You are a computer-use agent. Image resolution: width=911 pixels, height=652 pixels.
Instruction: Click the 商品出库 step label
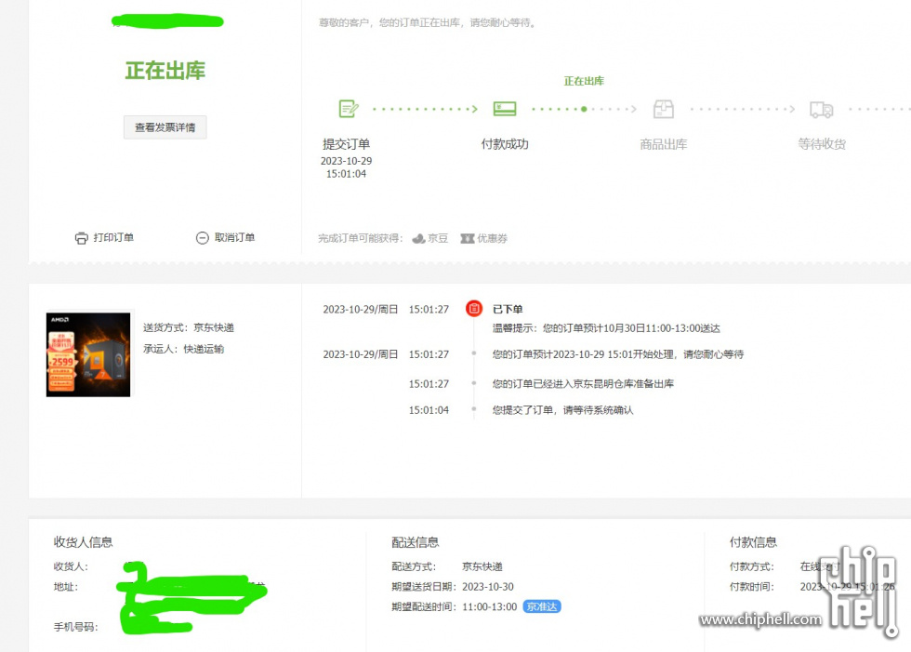tap(664, 144)
